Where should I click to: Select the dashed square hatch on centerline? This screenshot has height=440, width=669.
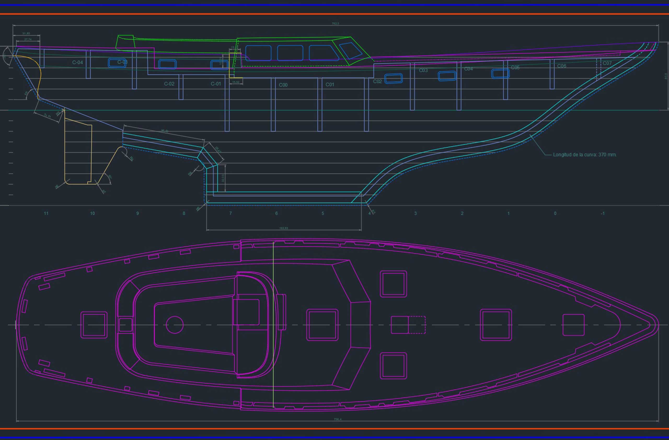click(417, 325)
